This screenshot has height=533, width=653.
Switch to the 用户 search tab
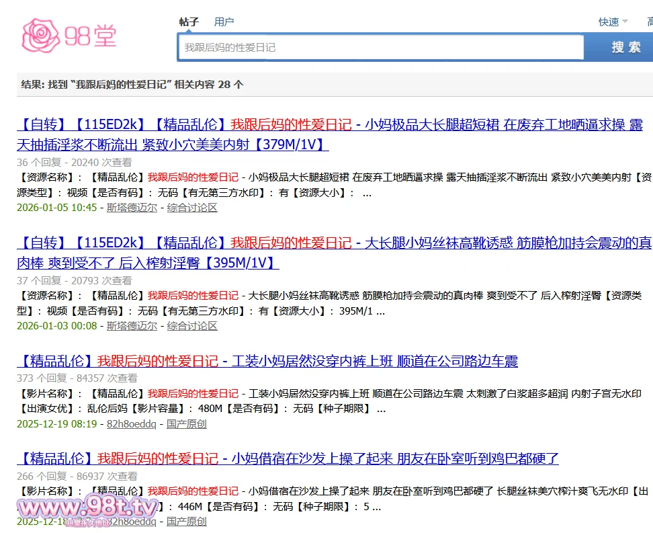click(224, 22)
